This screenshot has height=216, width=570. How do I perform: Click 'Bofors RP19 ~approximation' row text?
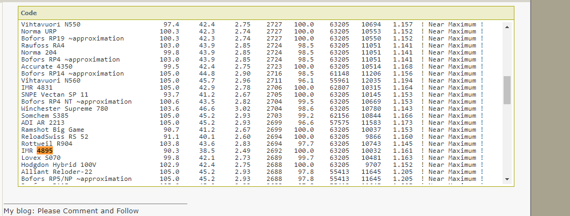(72, 38)
